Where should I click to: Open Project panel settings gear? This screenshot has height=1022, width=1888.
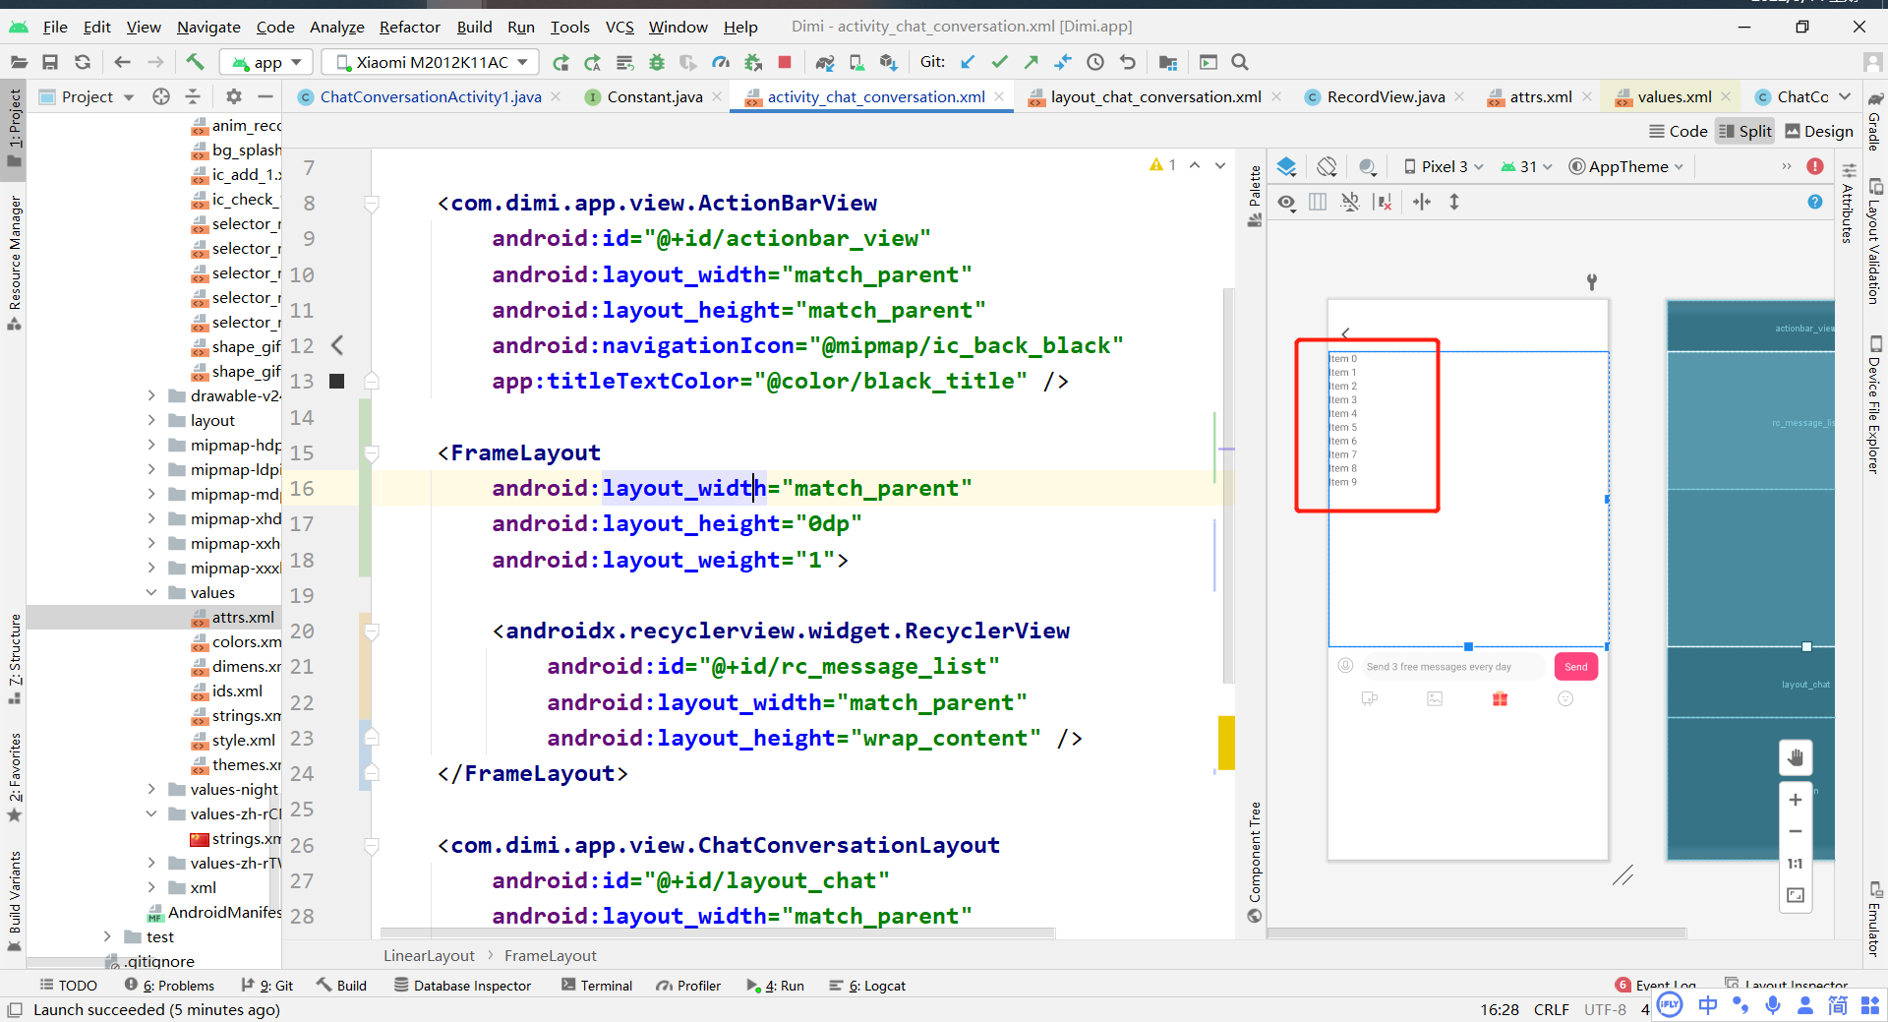pos(233,96)
